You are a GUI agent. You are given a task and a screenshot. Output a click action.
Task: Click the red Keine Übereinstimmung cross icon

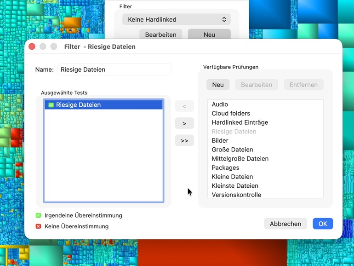(38, 226)
